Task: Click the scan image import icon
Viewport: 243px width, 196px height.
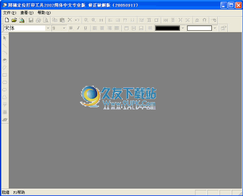Action: [x=22, y=20]
